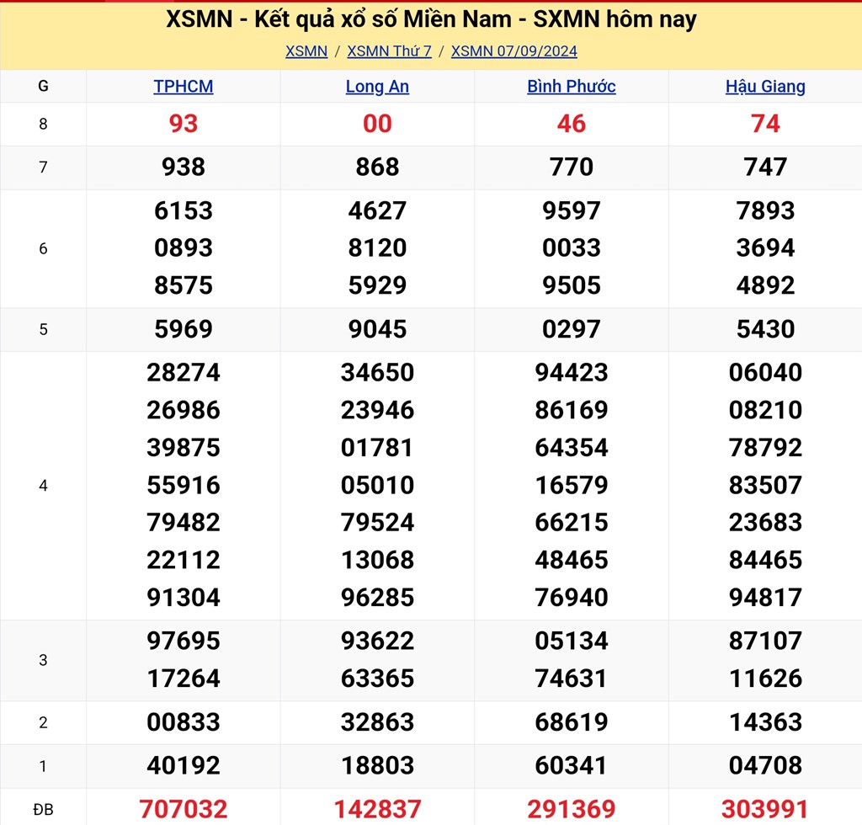This screenshot has width=862, height=825.
Task: Click the page title heading XSMN Kết quả
Action: coord(431,19)
